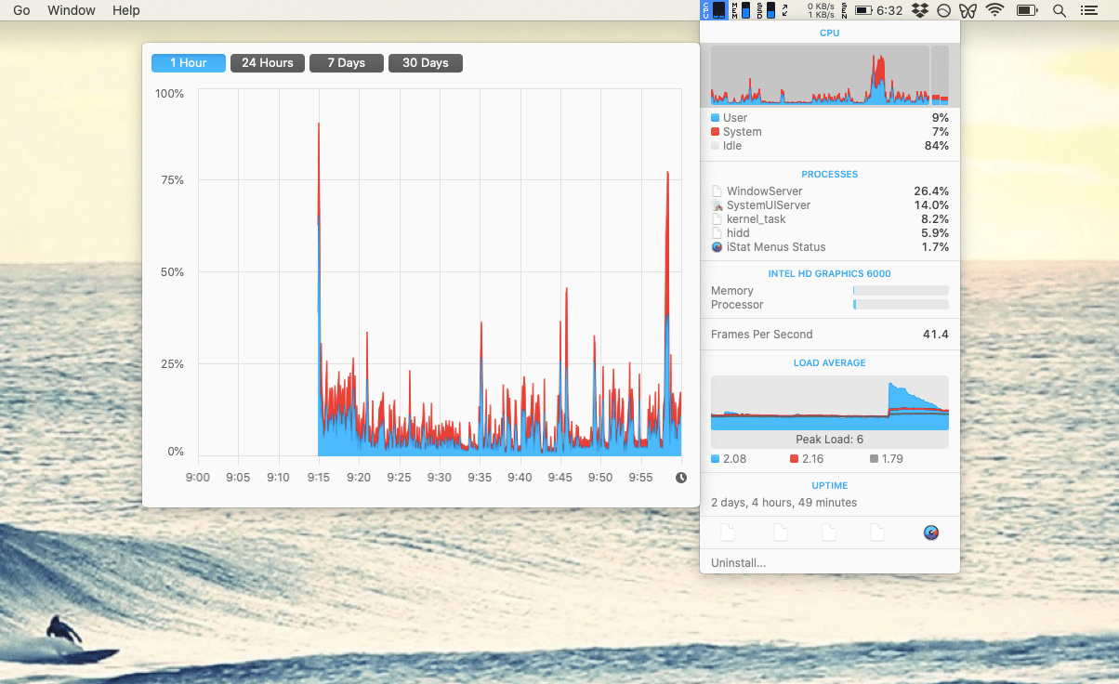This screenshot has width=1119, height=684.
Task: Open Notification Center list icon
Action: 1088,10
